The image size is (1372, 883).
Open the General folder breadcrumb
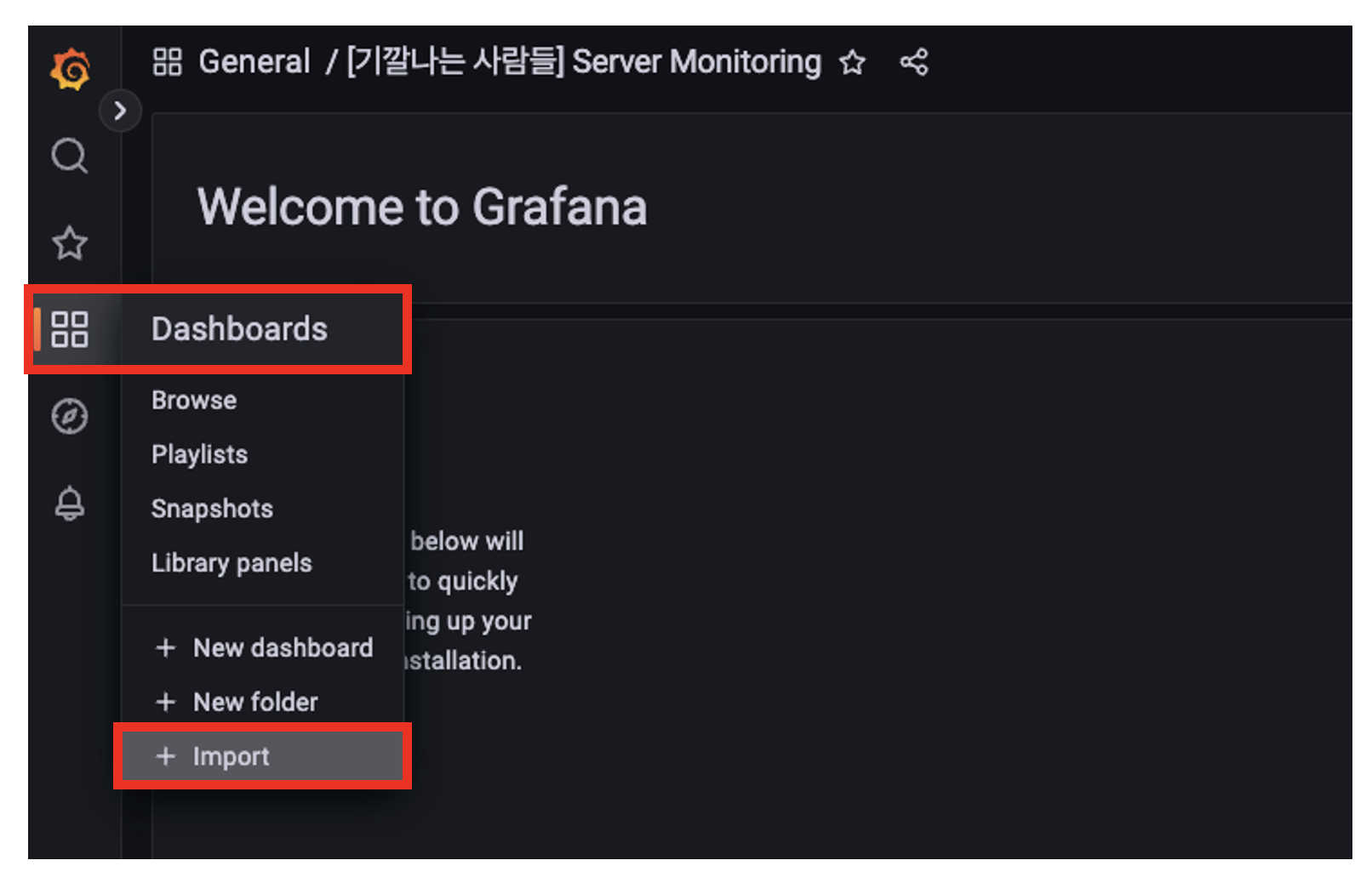click(254, 62)
